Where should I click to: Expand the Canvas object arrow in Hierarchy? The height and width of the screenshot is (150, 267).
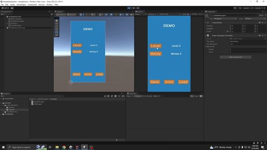8,23
